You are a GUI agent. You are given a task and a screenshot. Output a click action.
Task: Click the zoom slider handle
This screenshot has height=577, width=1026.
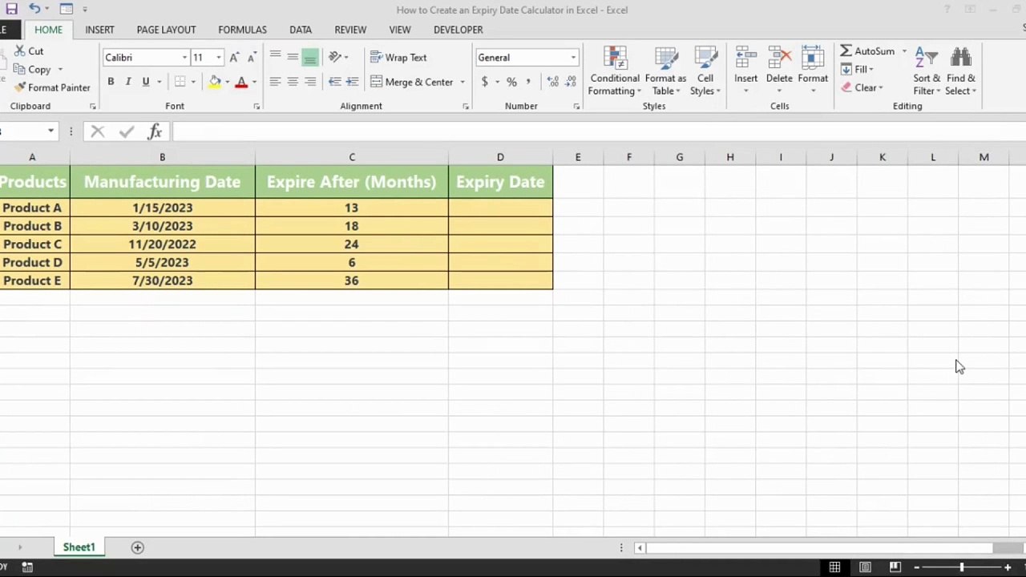(x=961, y=567)
